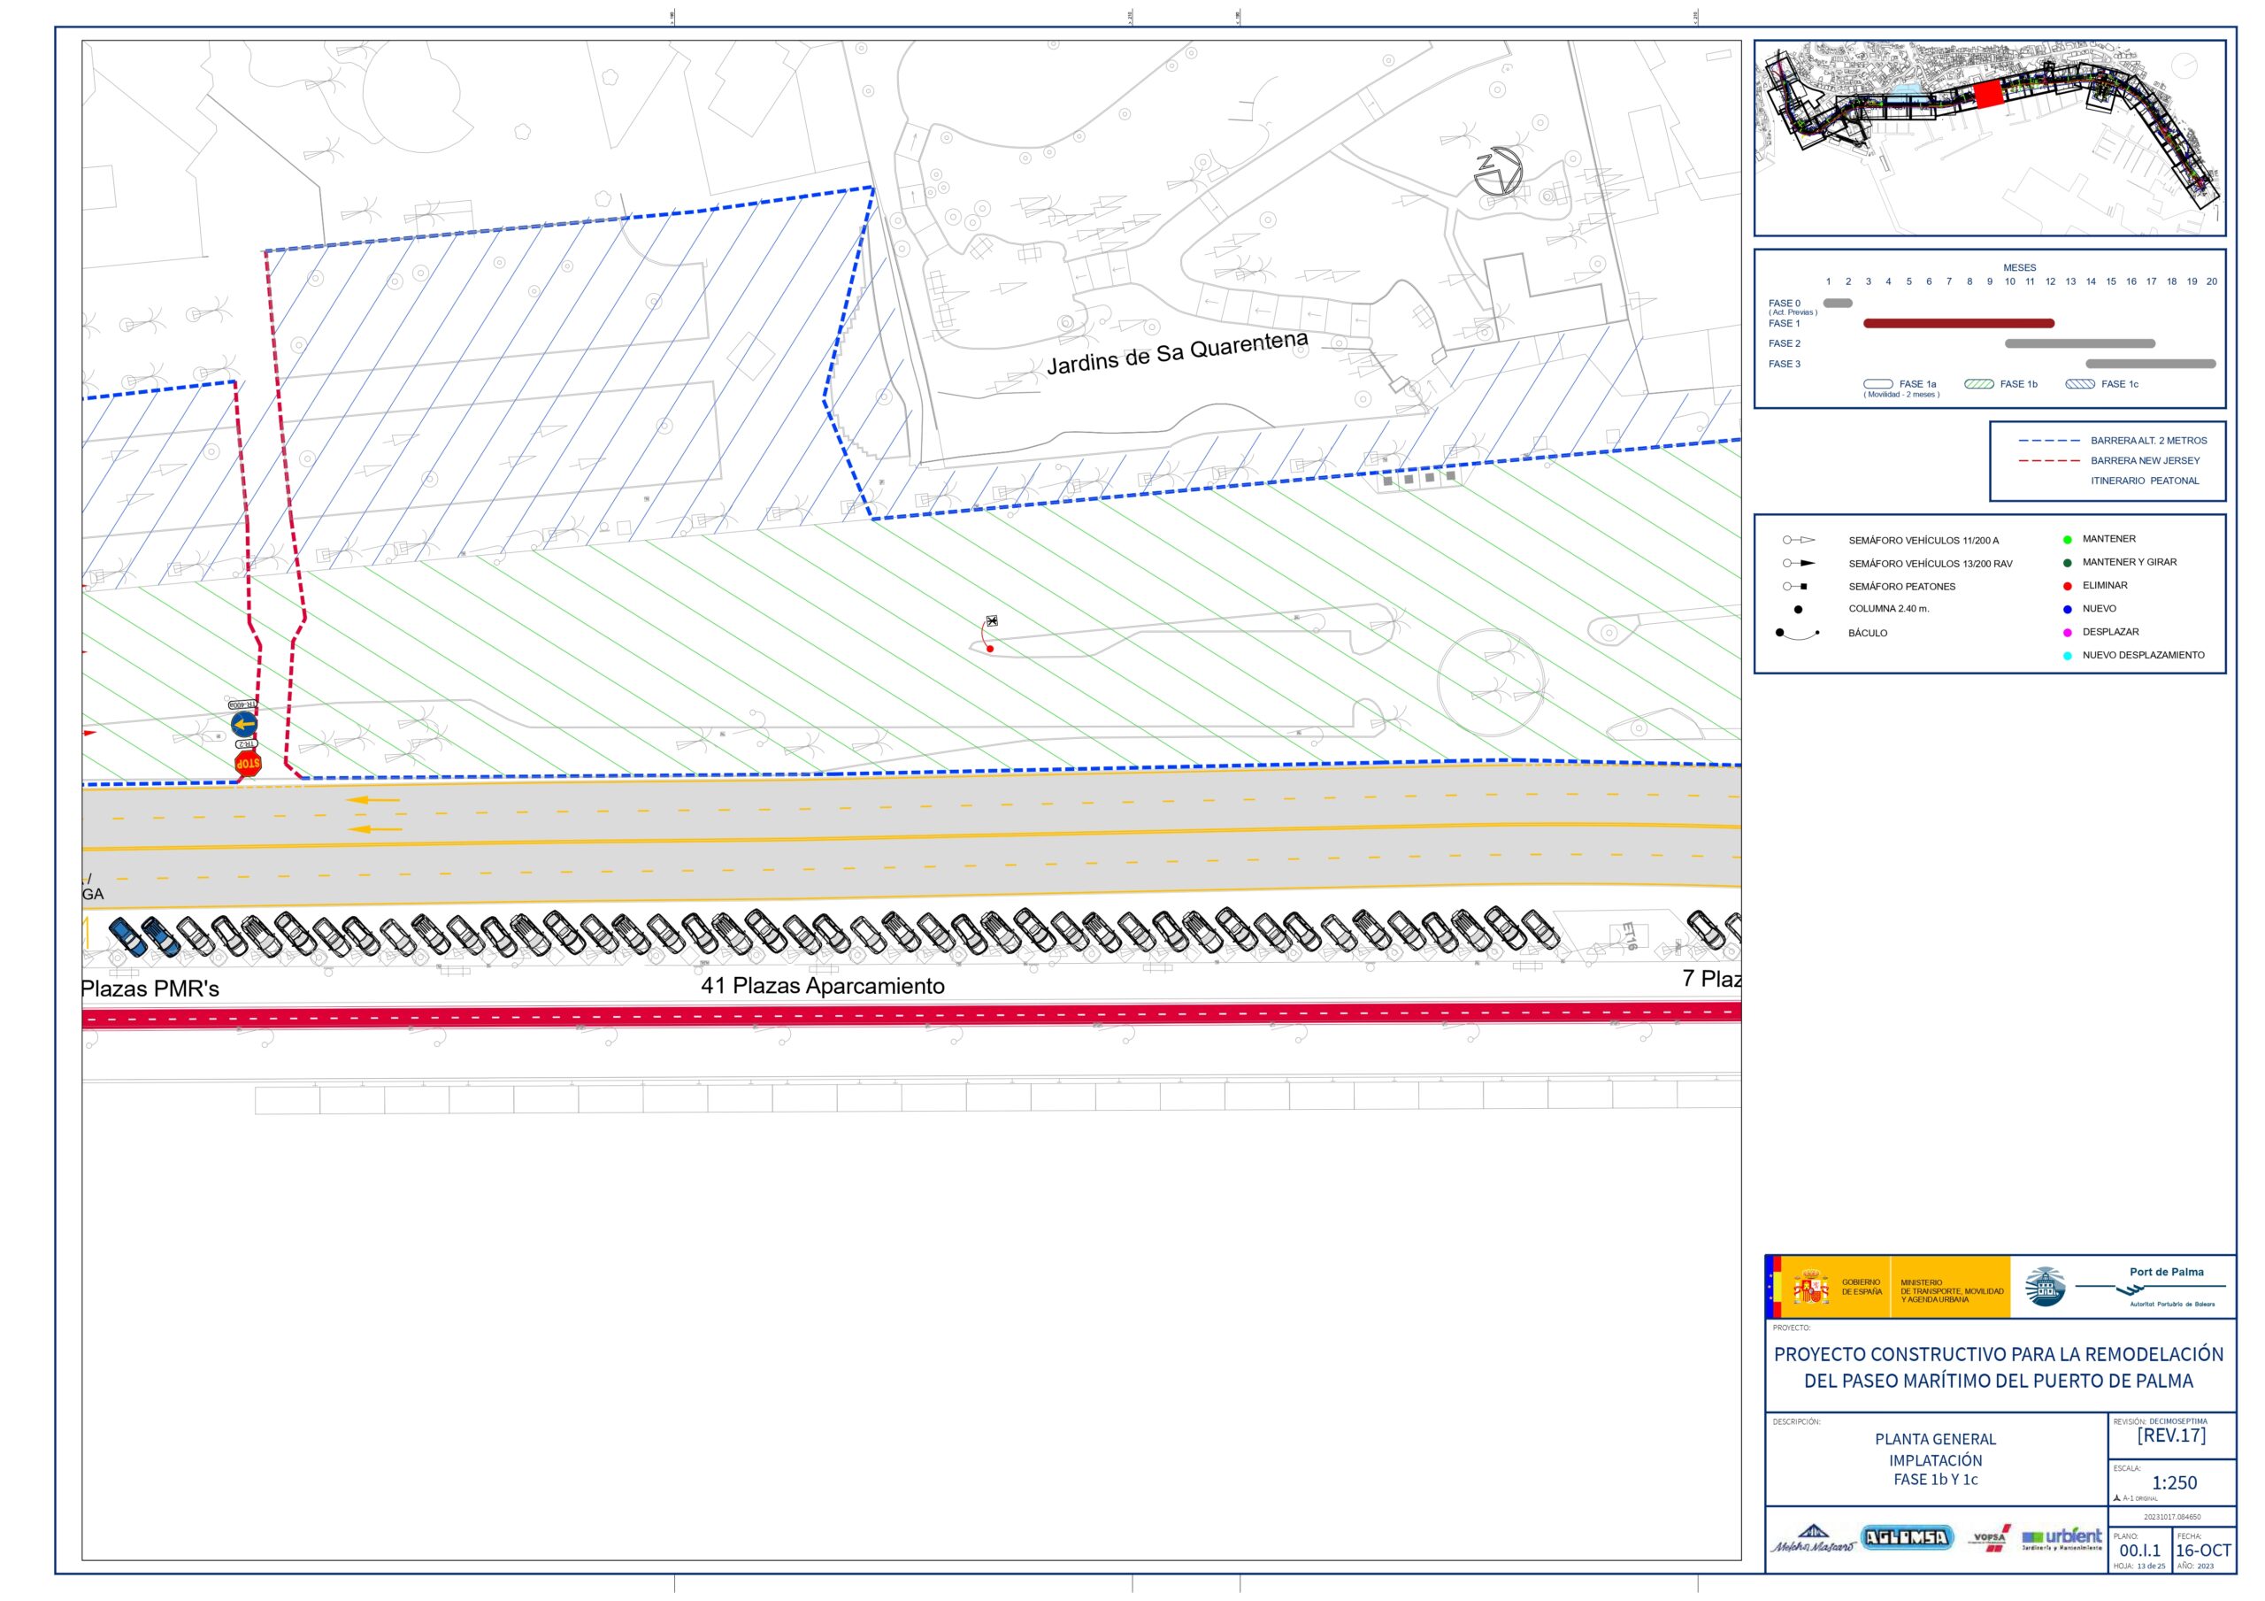Image resolution: width=2265 pixels, height=1601 pixels.
Task: Click the crossed-out traffic light symbol in plan
Action: point(992,621)
